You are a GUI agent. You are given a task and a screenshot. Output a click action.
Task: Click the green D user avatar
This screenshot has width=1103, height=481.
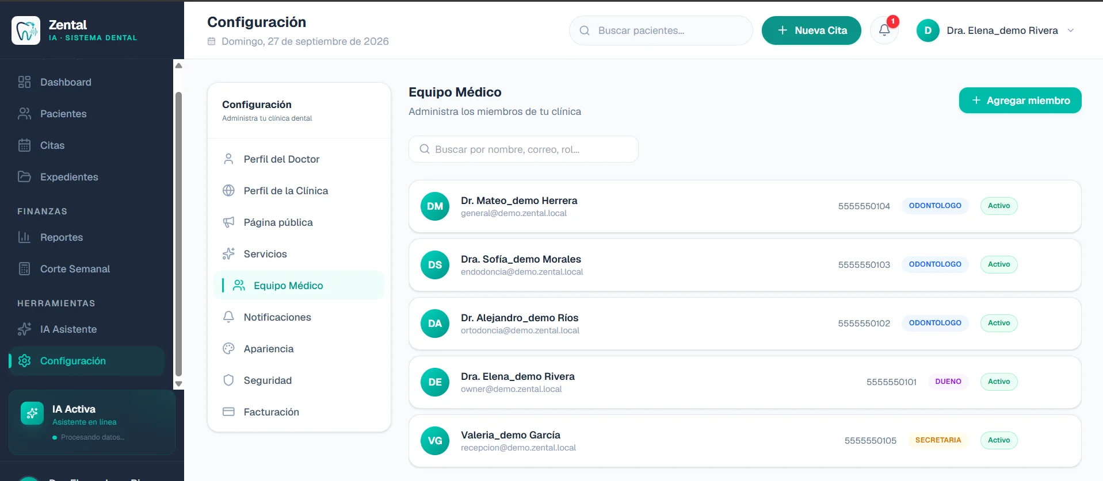(928, 30)
